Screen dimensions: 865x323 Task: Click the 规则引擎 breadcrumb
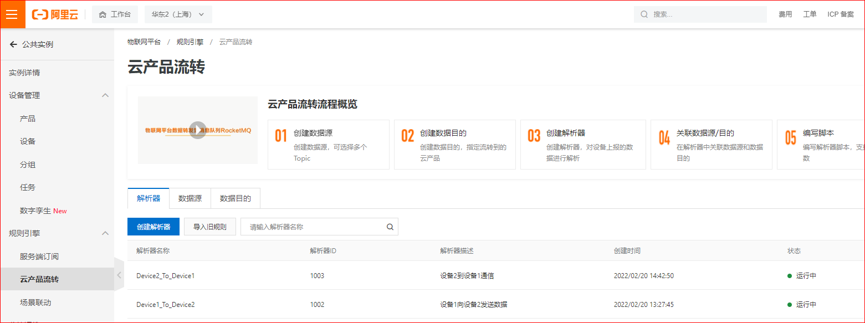coord(190,42)
